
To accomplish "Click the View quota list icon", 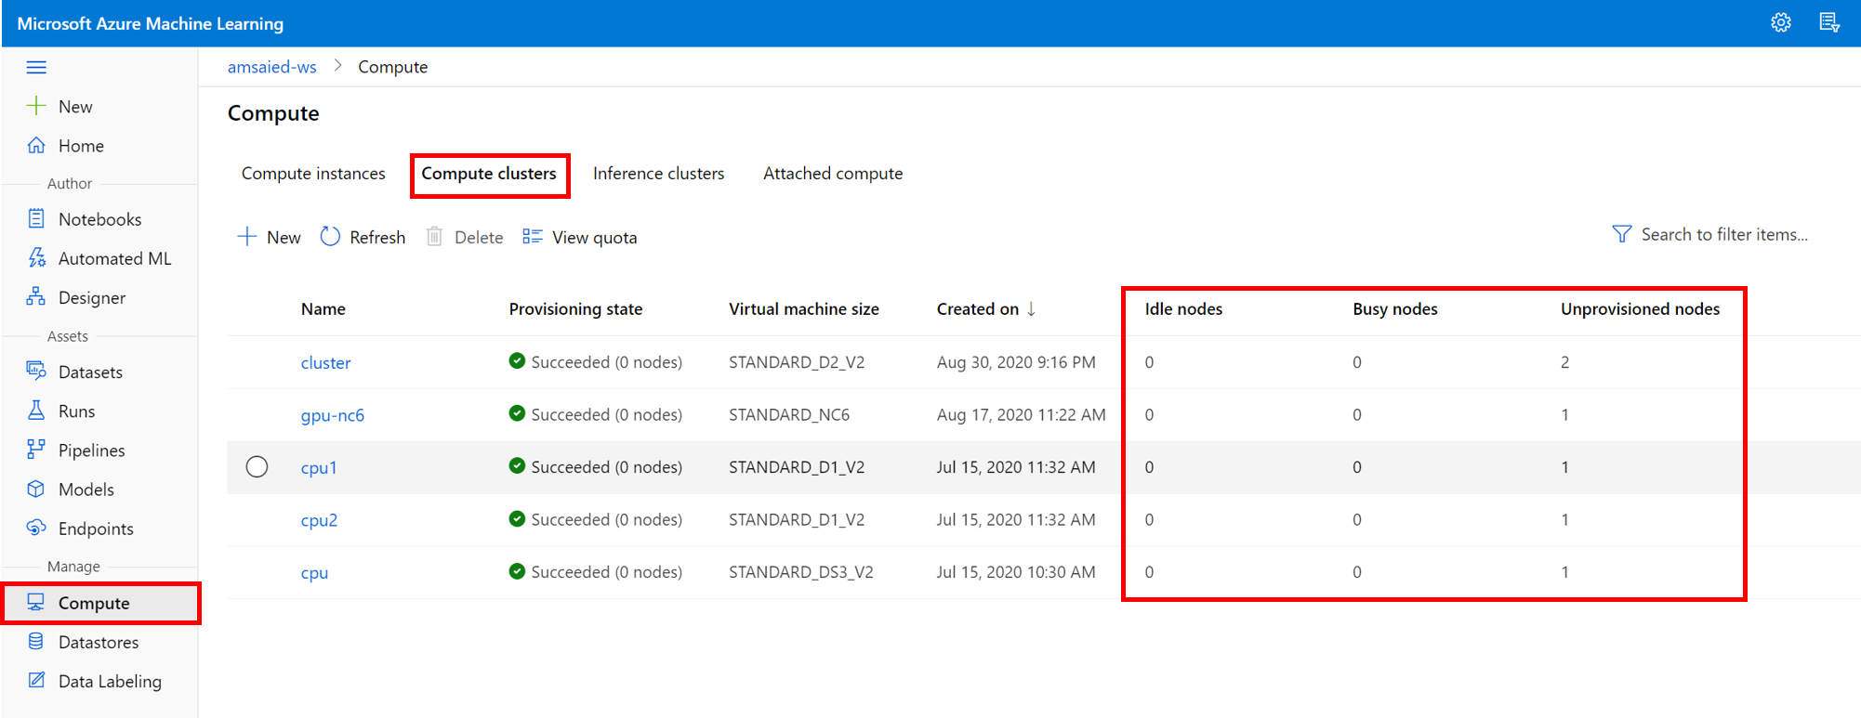I will [532, 236].
